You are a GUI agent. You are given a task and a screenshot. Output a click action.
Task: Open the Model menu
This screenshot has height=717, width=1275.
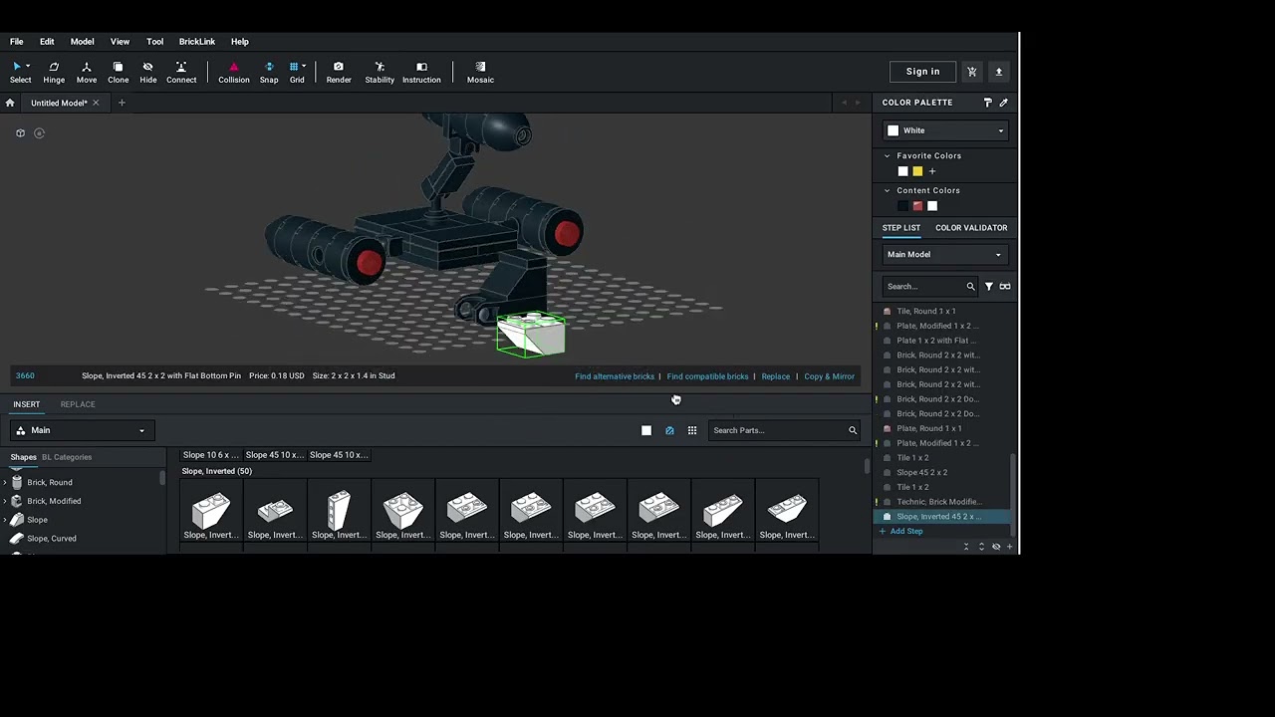click(83, 42)
